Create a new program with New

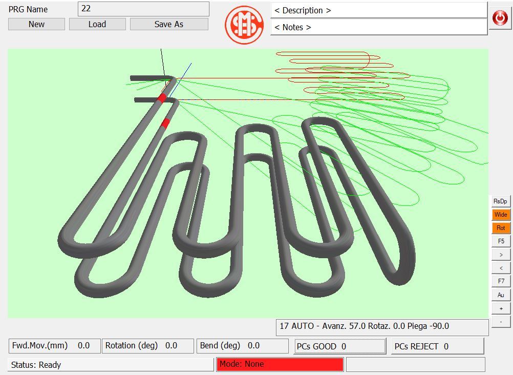pyautogui.click(x=36, y=24)
